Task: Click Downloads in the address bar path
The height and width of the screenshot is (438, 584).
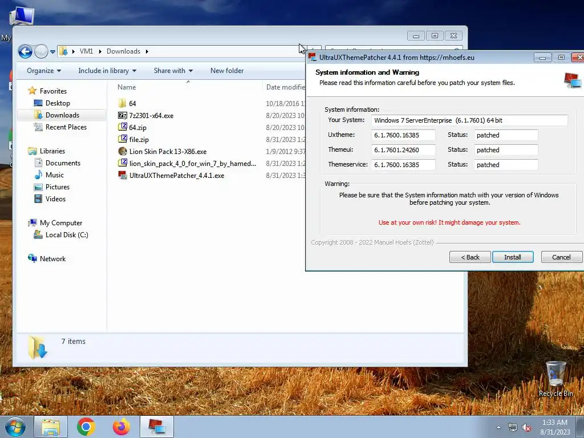Action: coord(123,51)
